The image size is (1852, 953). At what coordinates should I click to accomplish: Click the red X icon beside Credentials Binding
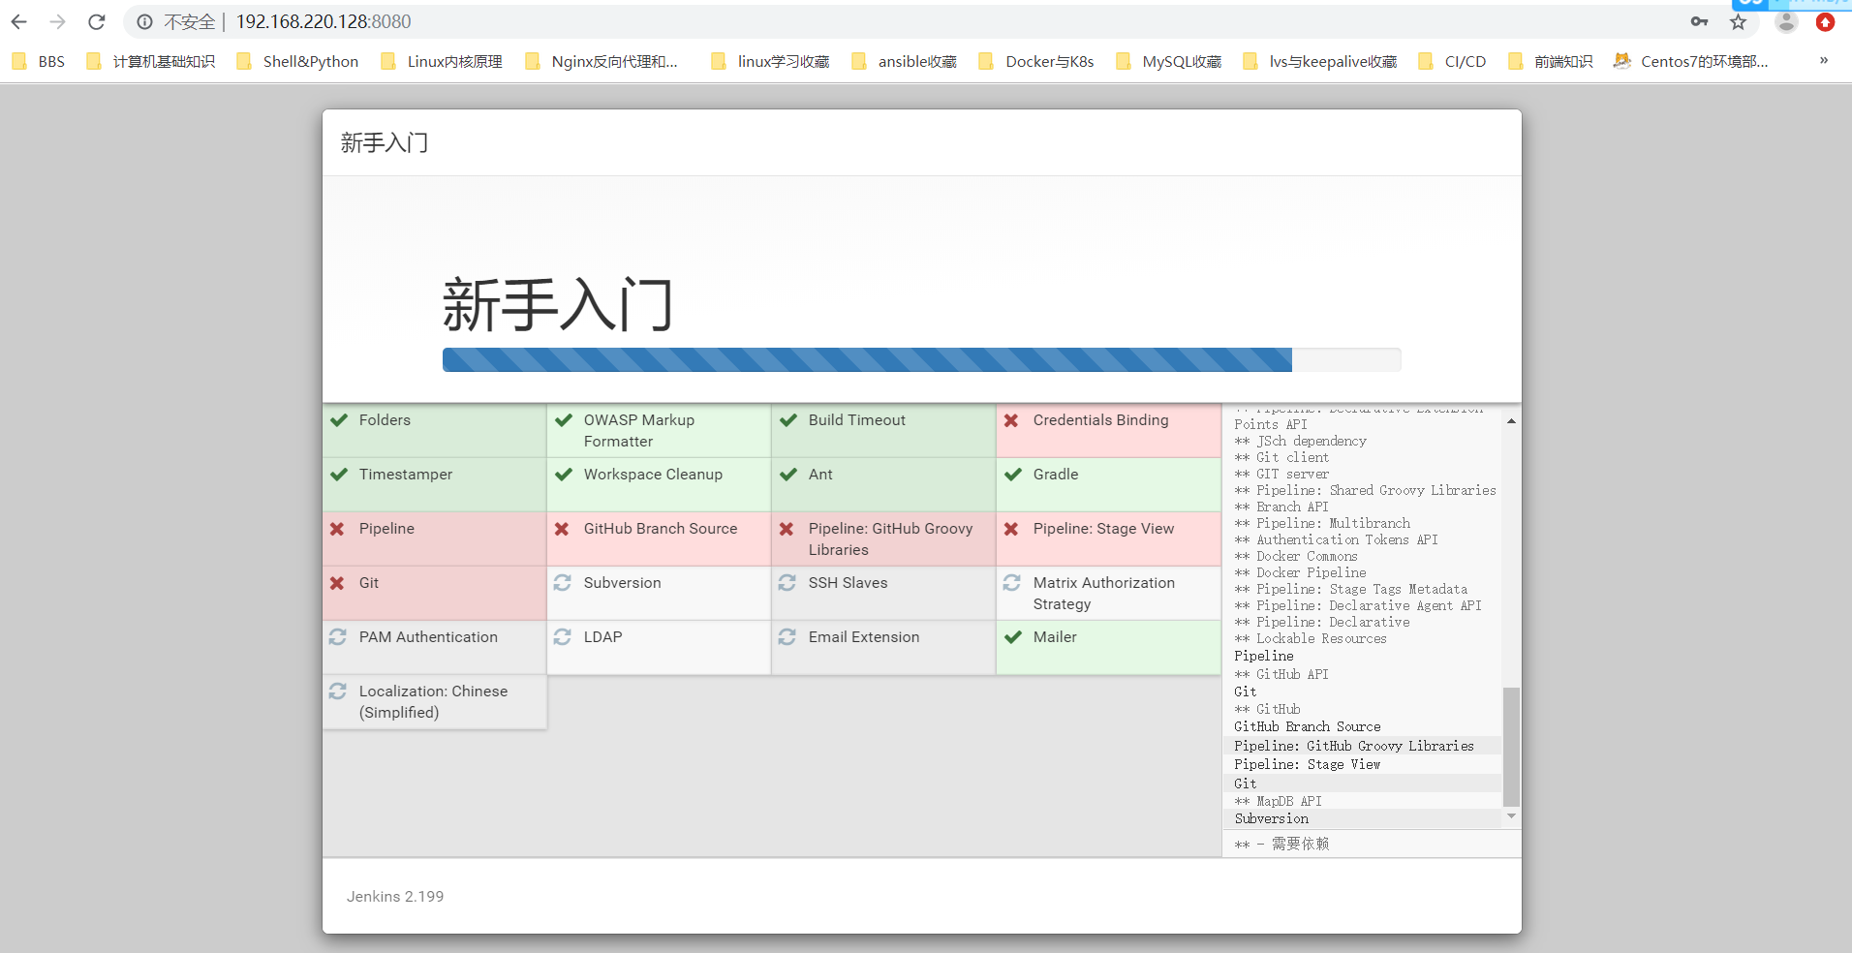click(1011, 420)
